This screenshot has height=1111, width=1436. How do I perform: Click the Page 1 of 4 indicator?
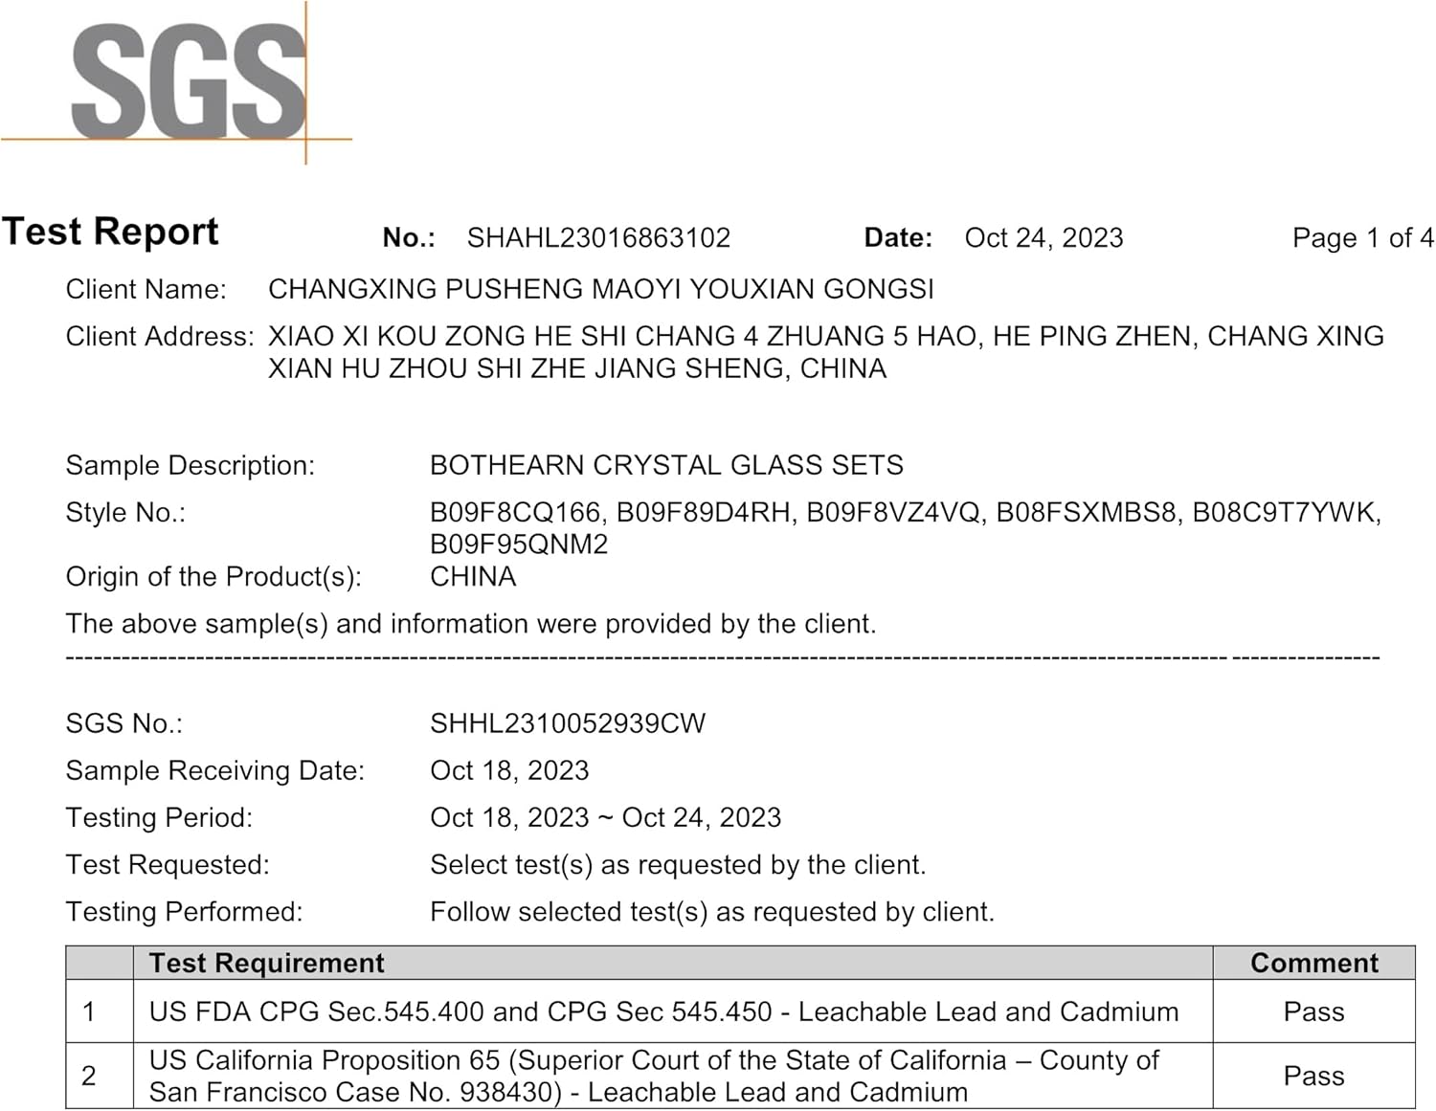click(x=1362, y=237)
